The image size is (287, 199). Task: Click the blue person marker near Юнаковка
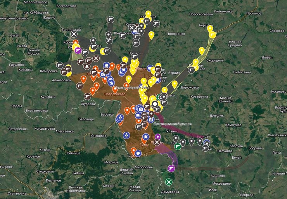(126, 136)
